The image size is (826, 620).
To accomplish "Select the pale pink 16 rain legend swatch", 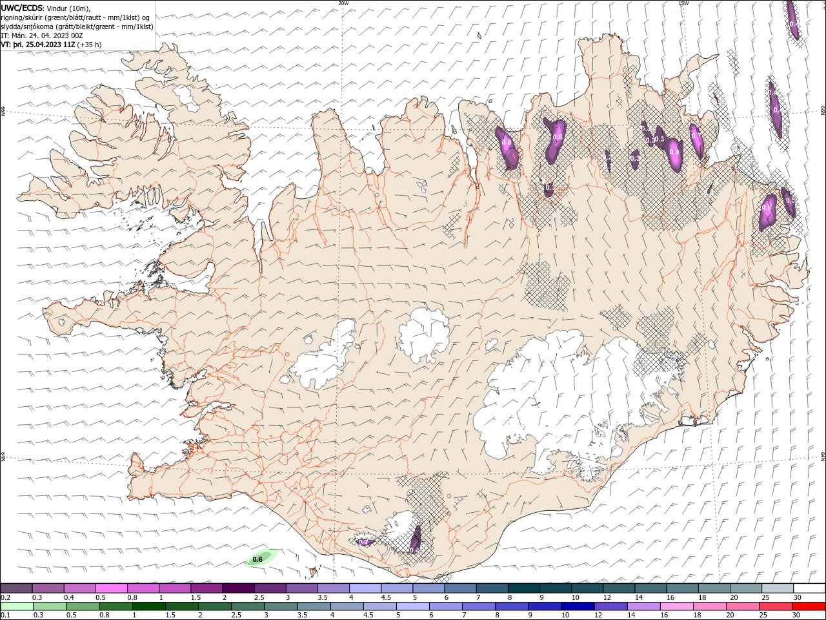I will pyautogui.click(x=676, y=606).
